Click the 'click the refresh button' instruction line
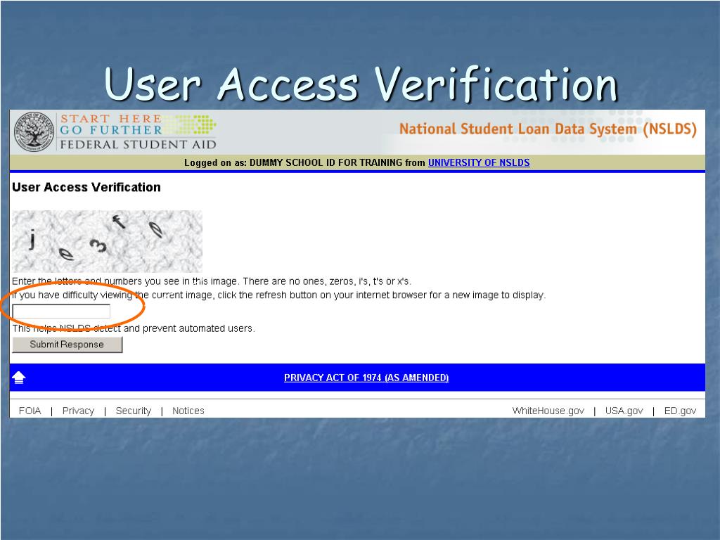Screen dimensions: 720x540 coord(278,295)
